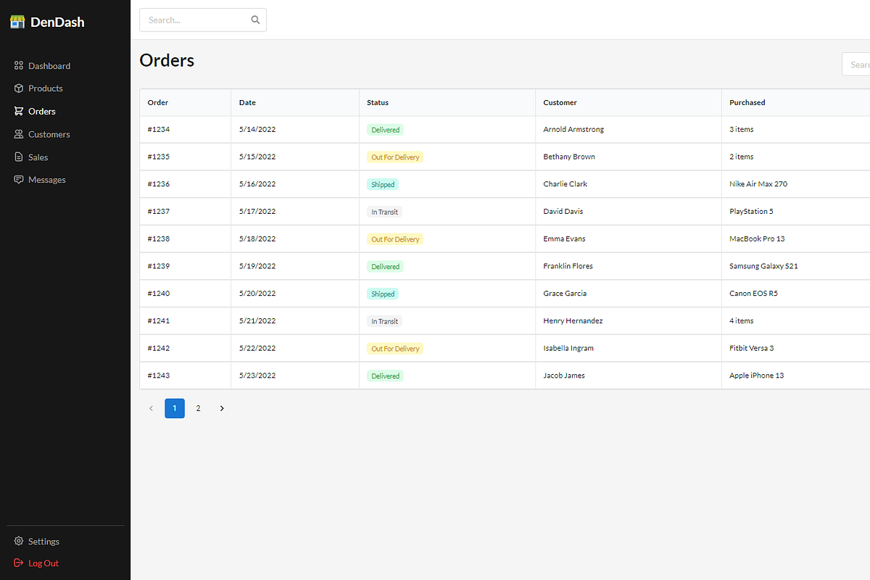870x580 pixels.
Task: Click Shipped badge for Charlie Clark
Action: [383, 184]
